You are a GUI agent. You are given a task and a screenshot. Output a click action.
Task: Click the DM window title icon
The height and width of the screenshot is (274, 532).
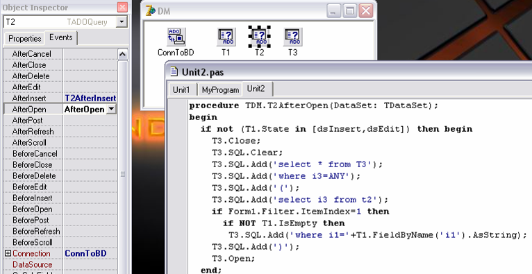pos(150,10)
